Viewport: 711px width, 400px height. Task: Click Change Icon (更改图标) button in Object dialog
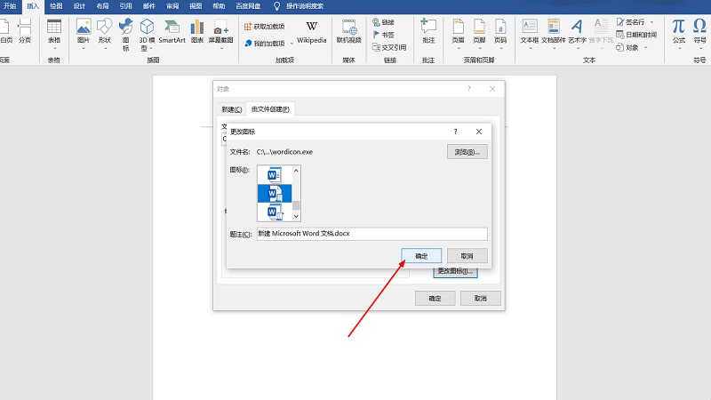455,271
